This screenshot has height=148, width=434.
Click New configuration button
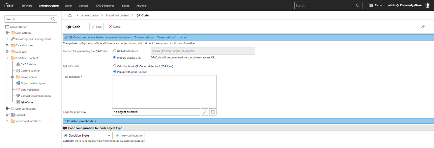(x=129, y=135)
